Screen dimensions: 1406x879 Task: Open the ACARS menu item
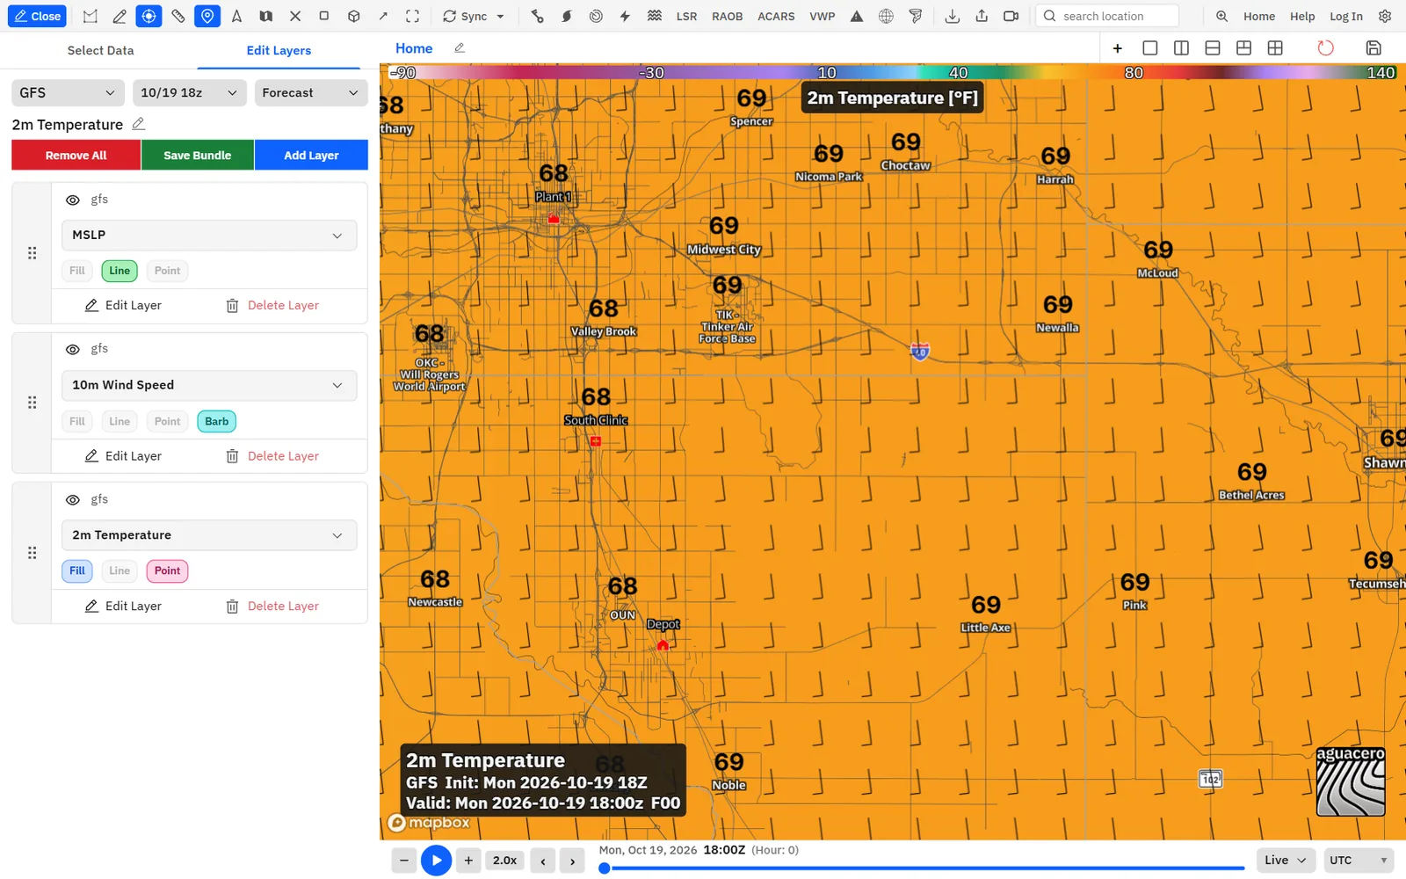pyautogui.click(x=776, y=16)
